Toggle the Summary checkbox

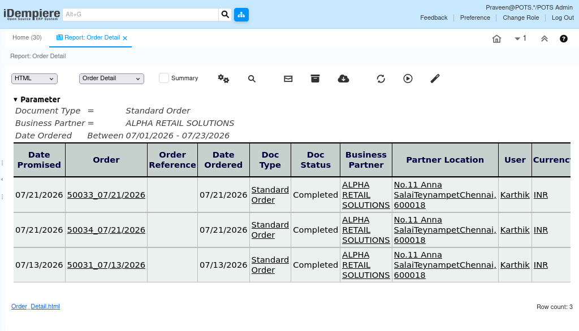[164, 78]
